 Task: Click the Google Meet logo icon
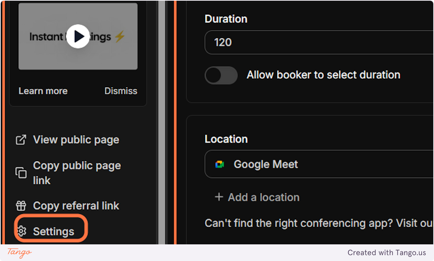click(x=220, y=164)
